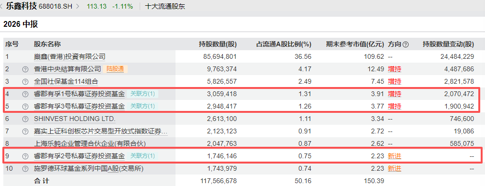Screen dimensions: 485x186
Task: Click the info icon in 全国社保基金114组合 row
Action: click(25, 82)
